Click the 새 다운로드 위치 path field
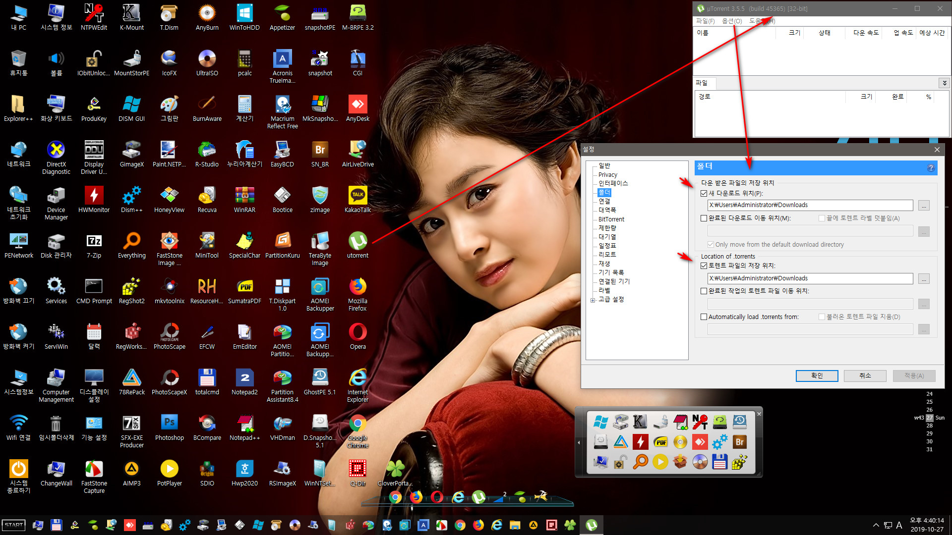The height and width of the screenshot is (535, 952). click(x=810, y=205)
